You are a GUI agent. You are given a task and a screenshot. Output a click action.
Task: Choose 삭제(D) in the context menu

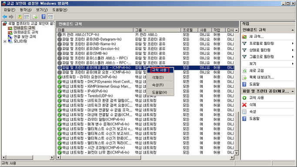pyautogui.click(x=160, y=77)
